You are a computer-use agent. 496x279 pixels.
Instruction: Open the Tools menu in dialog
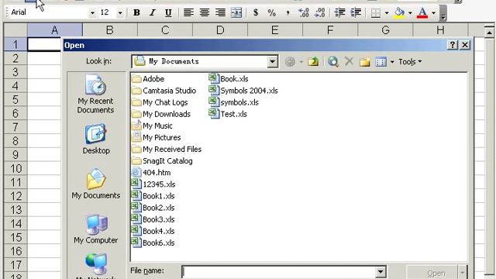pos(410,62)
